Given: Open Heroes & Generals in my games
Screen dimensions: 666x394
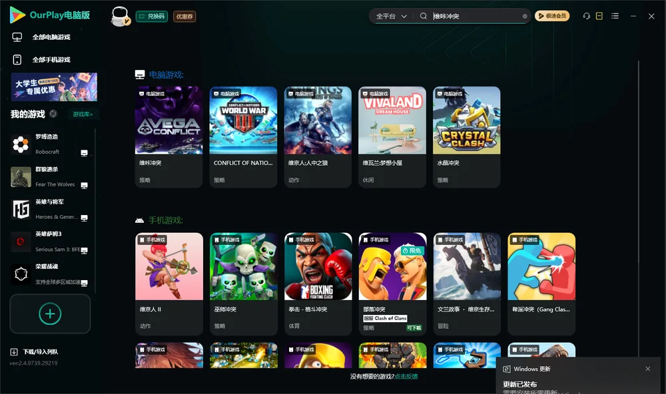Looking at the screenshot, I should coord(50,209).
